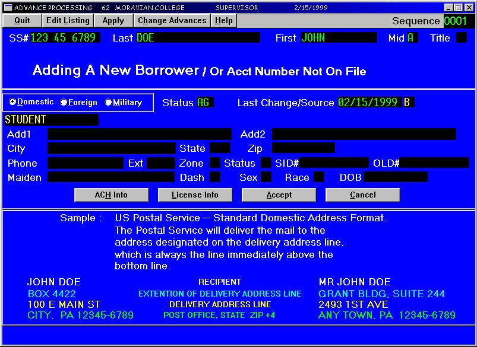Click the 'MR JOHN DOE' sample name
This screenshot has width=477, height=347.
pos(355,282)
